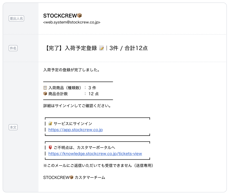Click the package icon in the signature line

click(71, 177)
